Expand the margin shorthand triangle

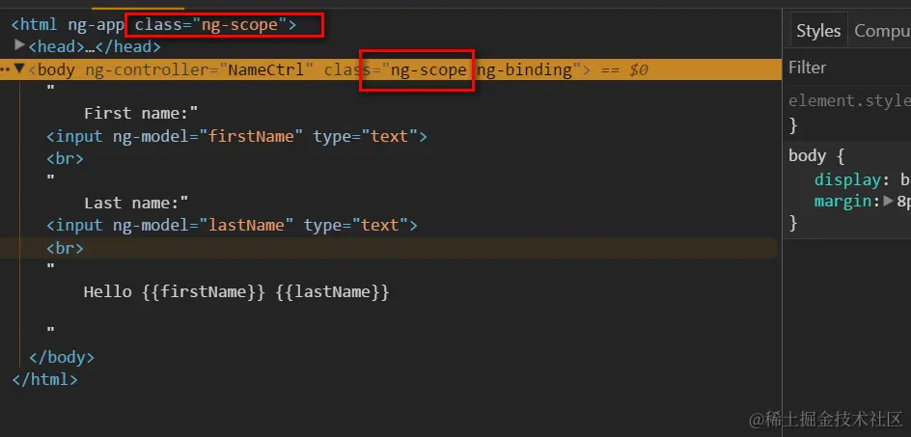[888, 201]
